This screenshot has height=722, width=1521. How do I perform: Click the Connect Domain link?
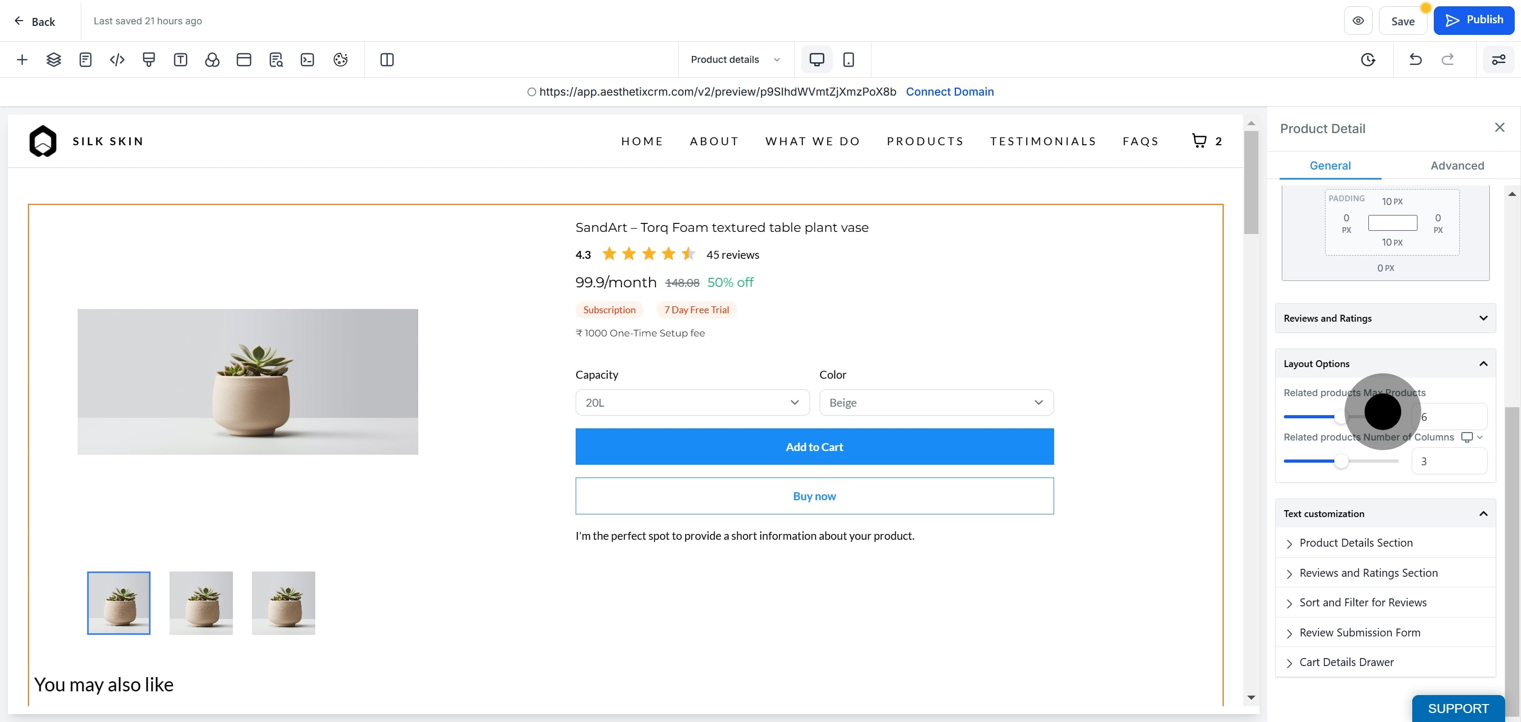tap(950, 91)
